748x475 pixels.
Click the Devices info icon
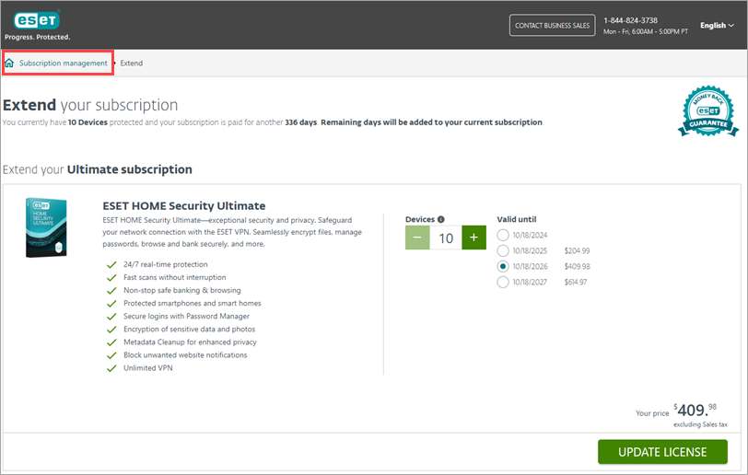click(440, 219)
